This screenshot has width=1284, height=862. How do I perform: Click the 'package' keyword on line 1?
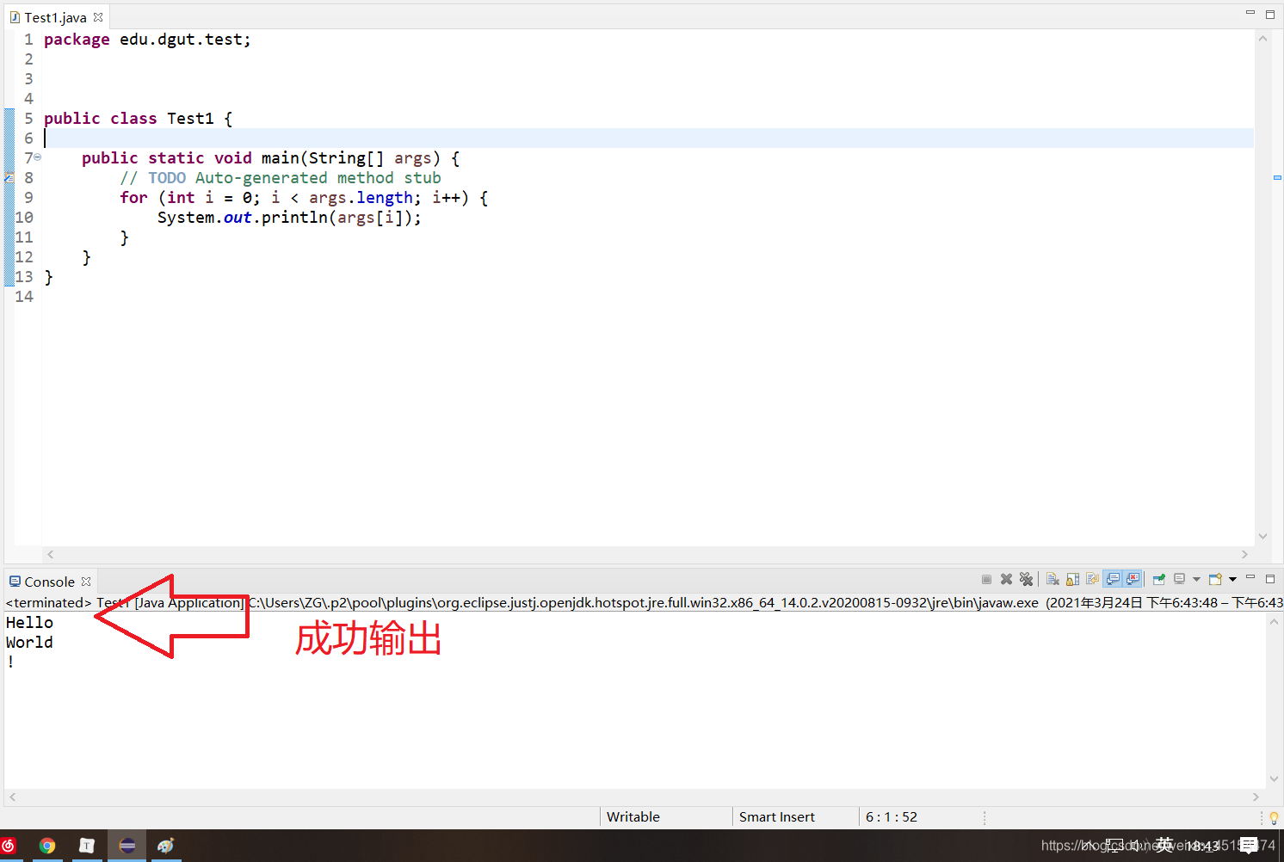coord(77,40)
